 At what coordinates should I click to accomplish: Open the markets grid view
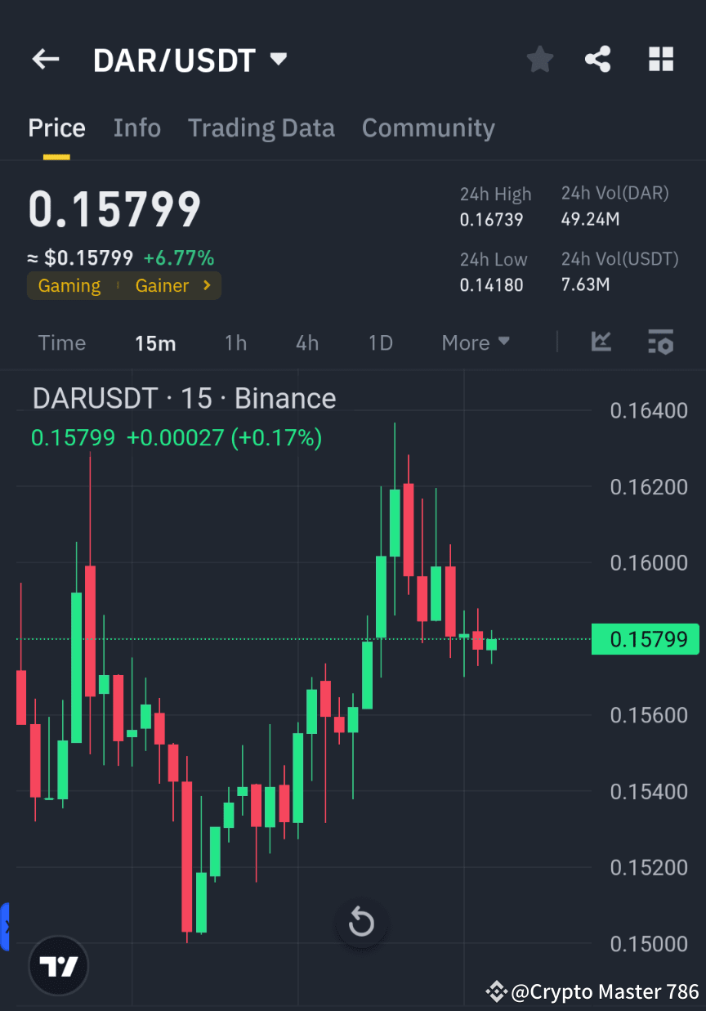point(660,59)
